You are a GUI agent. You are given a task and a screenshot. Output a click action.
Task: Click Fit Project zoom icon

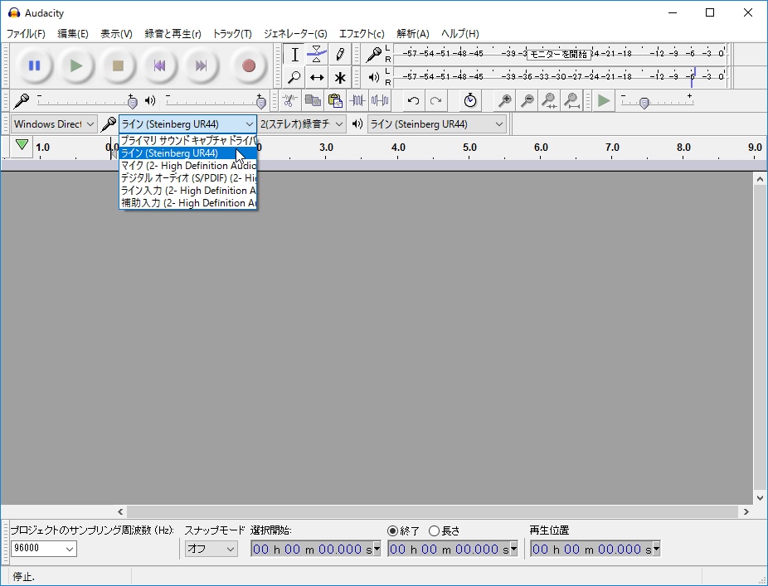pos(571,101)
